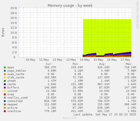Click the 'page_tables' legend label
Viewport: 140px width, 121px height.
tap(17, 71)
